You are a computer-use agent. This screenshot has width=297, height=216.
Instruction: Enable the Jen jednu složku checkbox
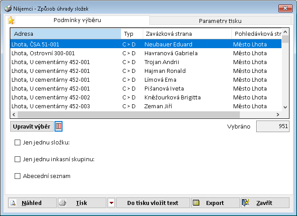pos(18,142)
